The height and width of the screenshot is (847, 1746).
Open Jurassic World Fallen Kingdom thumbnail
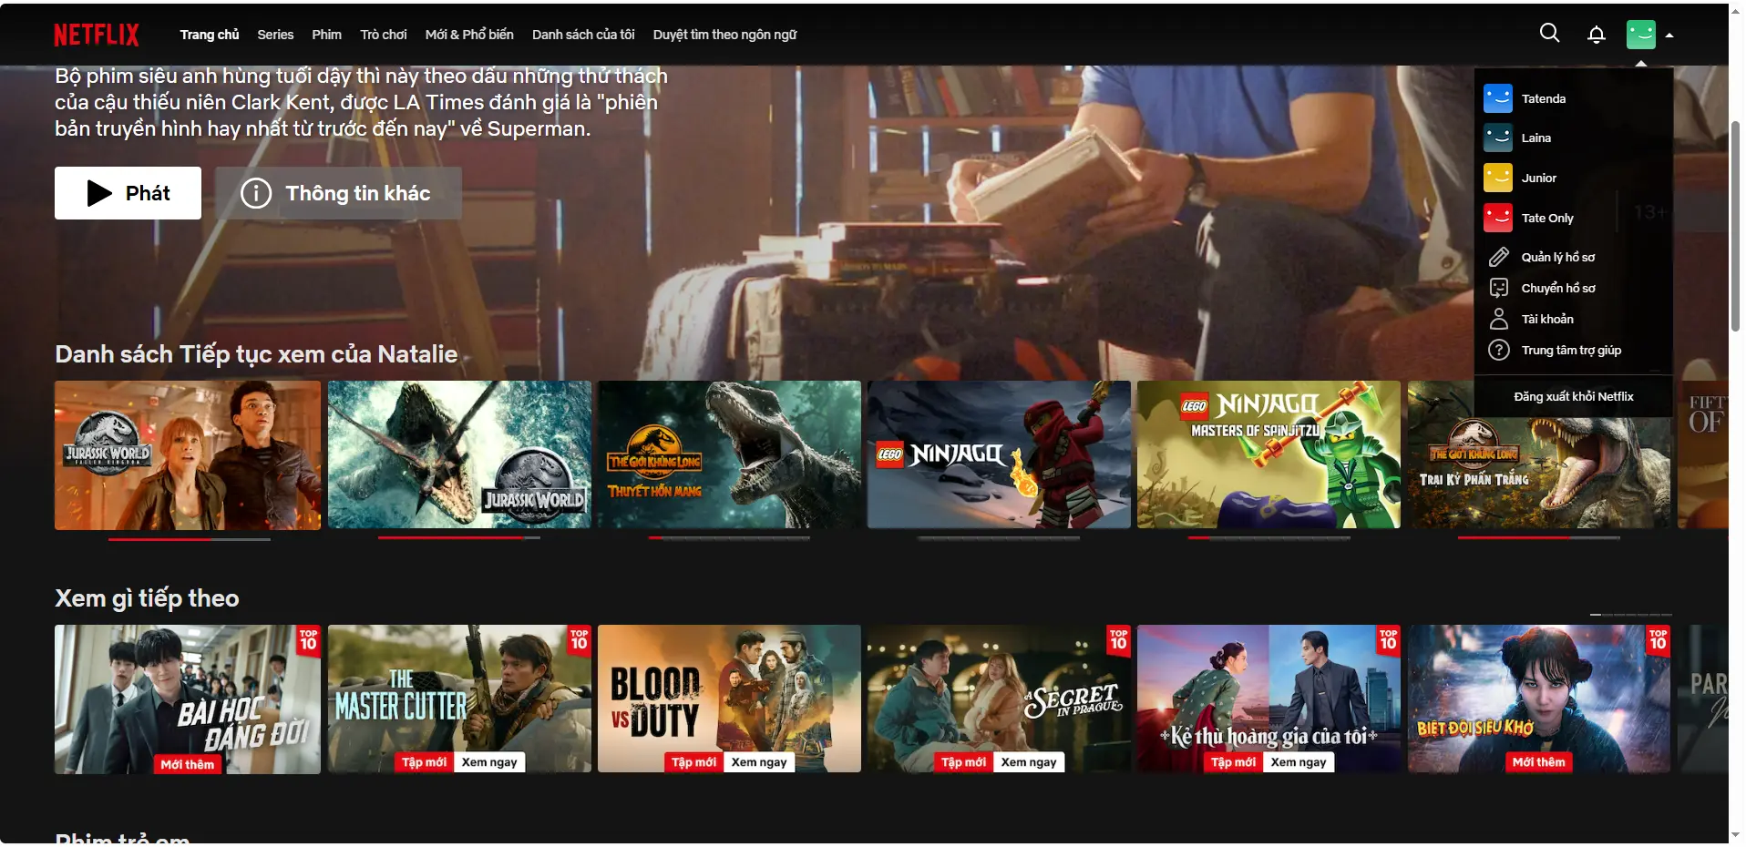coord(188,455)
